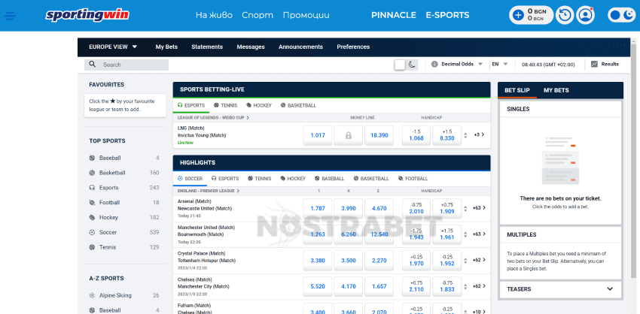Expand +63 markets for Manchester United vs Bournemouth
Screen dimensions: 640x314
pos(479,234)
